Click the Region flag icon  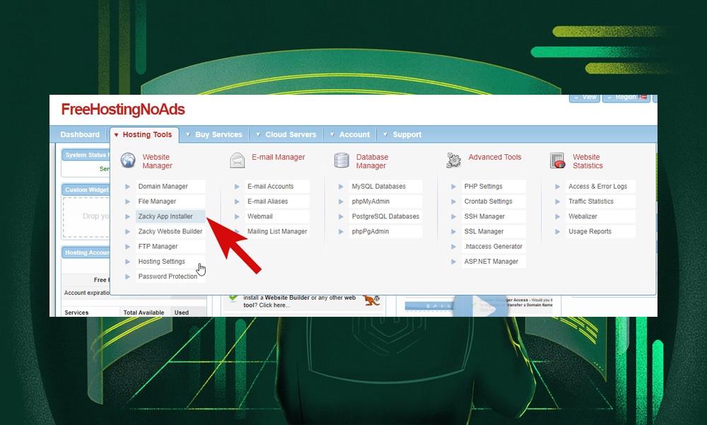click(642, 98)
